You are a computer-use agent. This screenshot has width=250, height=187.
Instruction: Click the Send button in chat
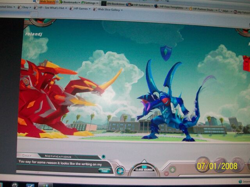pos(104,170)
